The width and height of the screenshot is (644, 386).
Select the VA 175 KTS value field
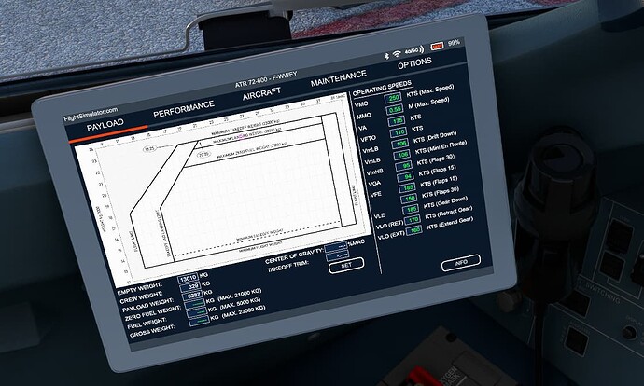click(x=397, y=121)
